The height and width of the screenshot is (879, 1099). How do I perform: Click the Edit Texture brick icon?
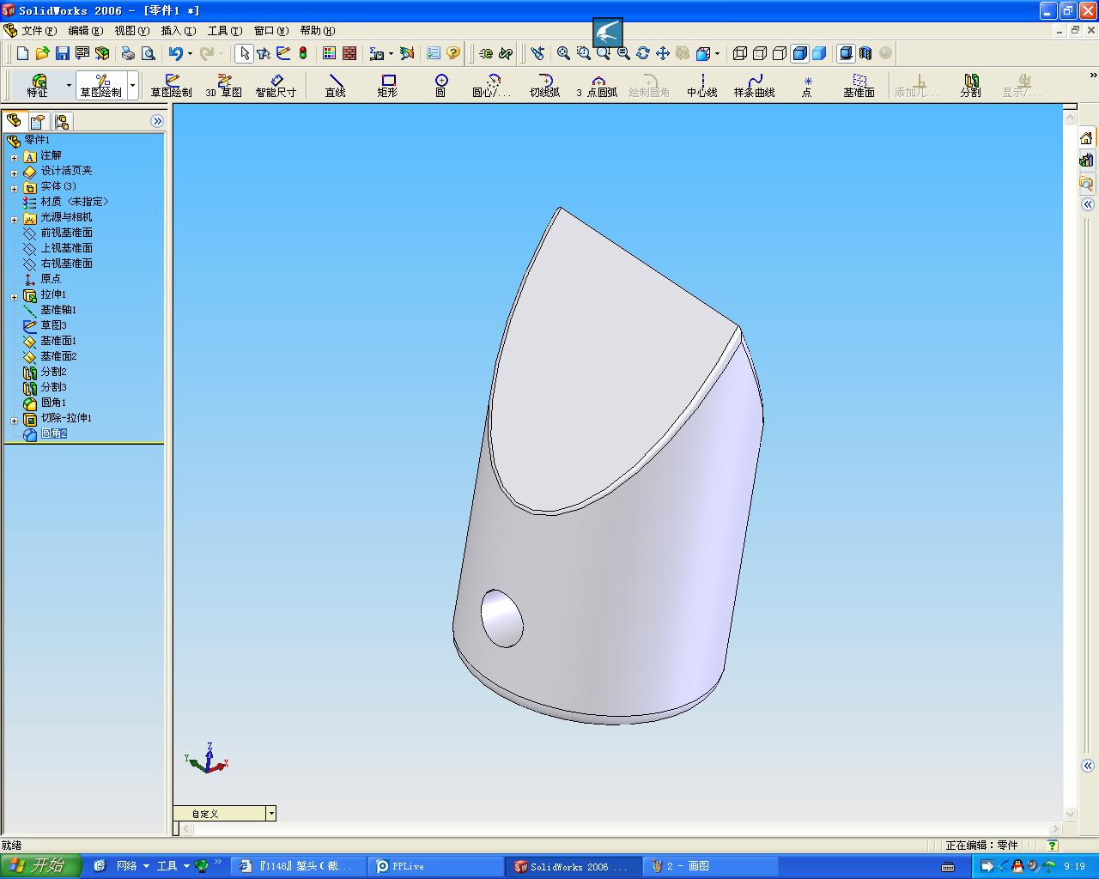(x=349, y=53)
